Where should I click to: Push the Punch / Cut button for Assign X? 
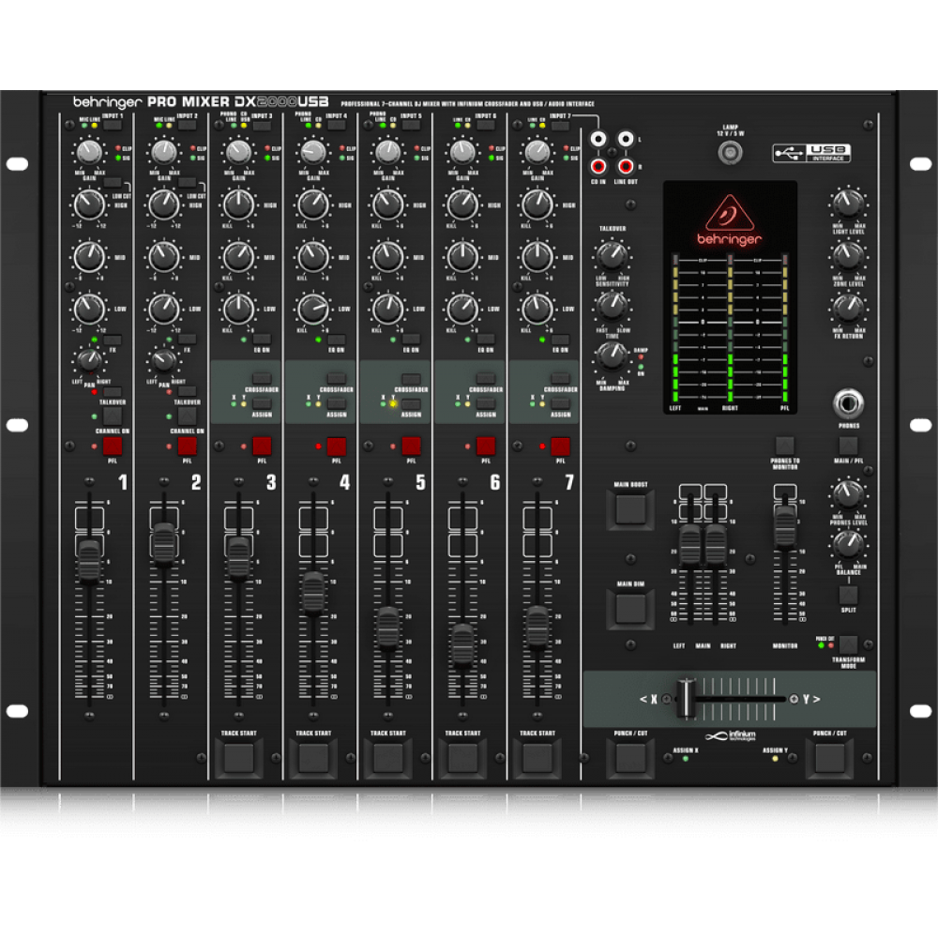630,758
